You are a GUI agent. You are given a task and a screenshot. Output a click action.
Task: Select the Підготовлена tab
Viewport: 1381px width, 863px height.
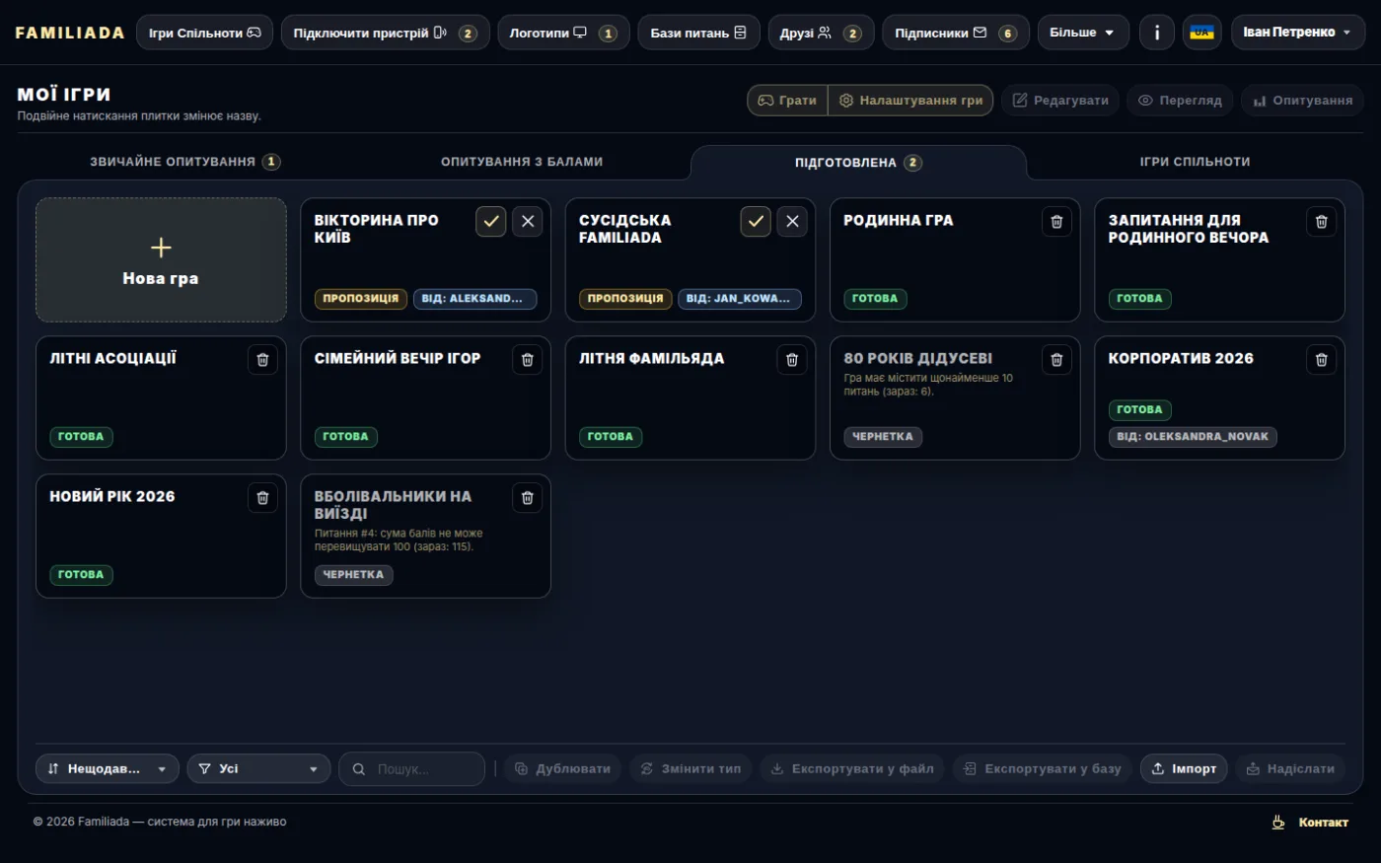858,163
